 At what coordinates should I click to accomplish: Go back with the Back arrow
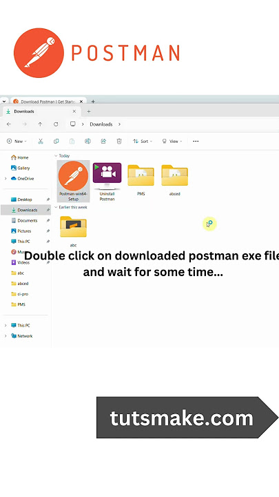coord(9,124)
